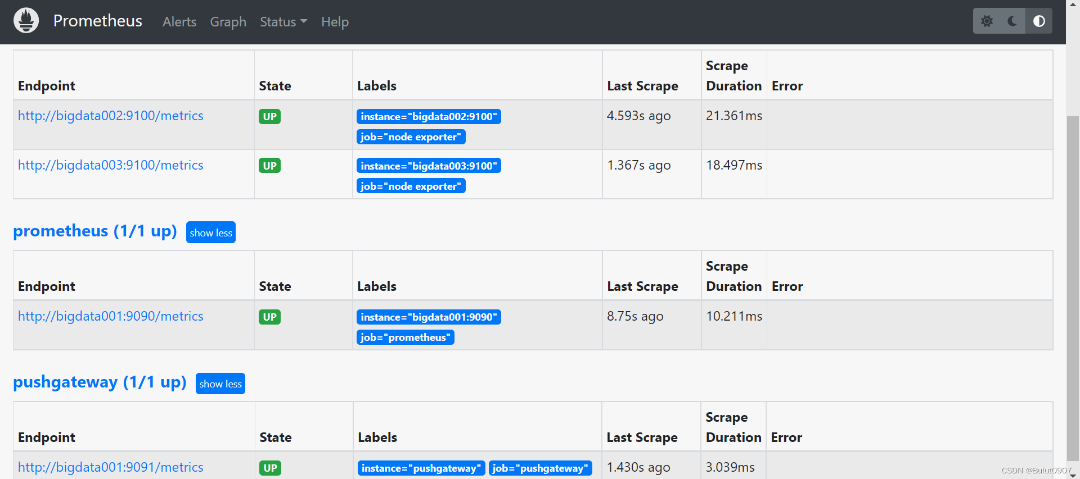Click the instance="pushgateway" label
This screenshot has width=1080, height=479.
(x=421, y=468)
